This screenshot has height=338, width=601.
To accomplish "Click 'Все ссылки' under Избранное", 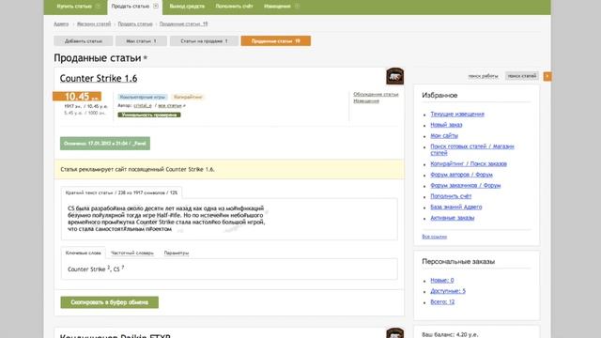I will click(434, 237).
